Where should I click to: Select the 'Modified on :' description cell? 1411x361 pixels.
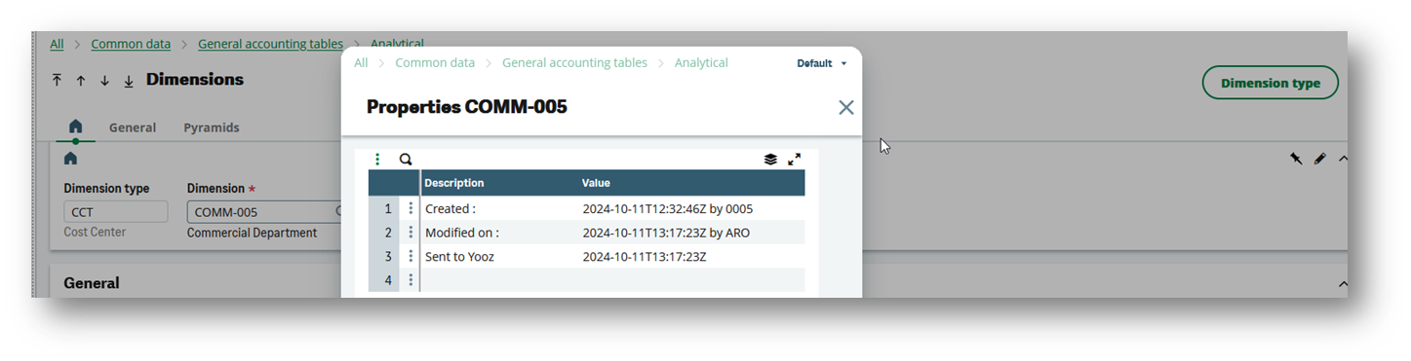[x=499, y=233]
